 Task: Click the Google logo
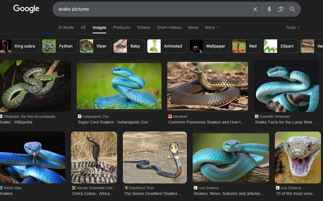[x=26, y=9]
